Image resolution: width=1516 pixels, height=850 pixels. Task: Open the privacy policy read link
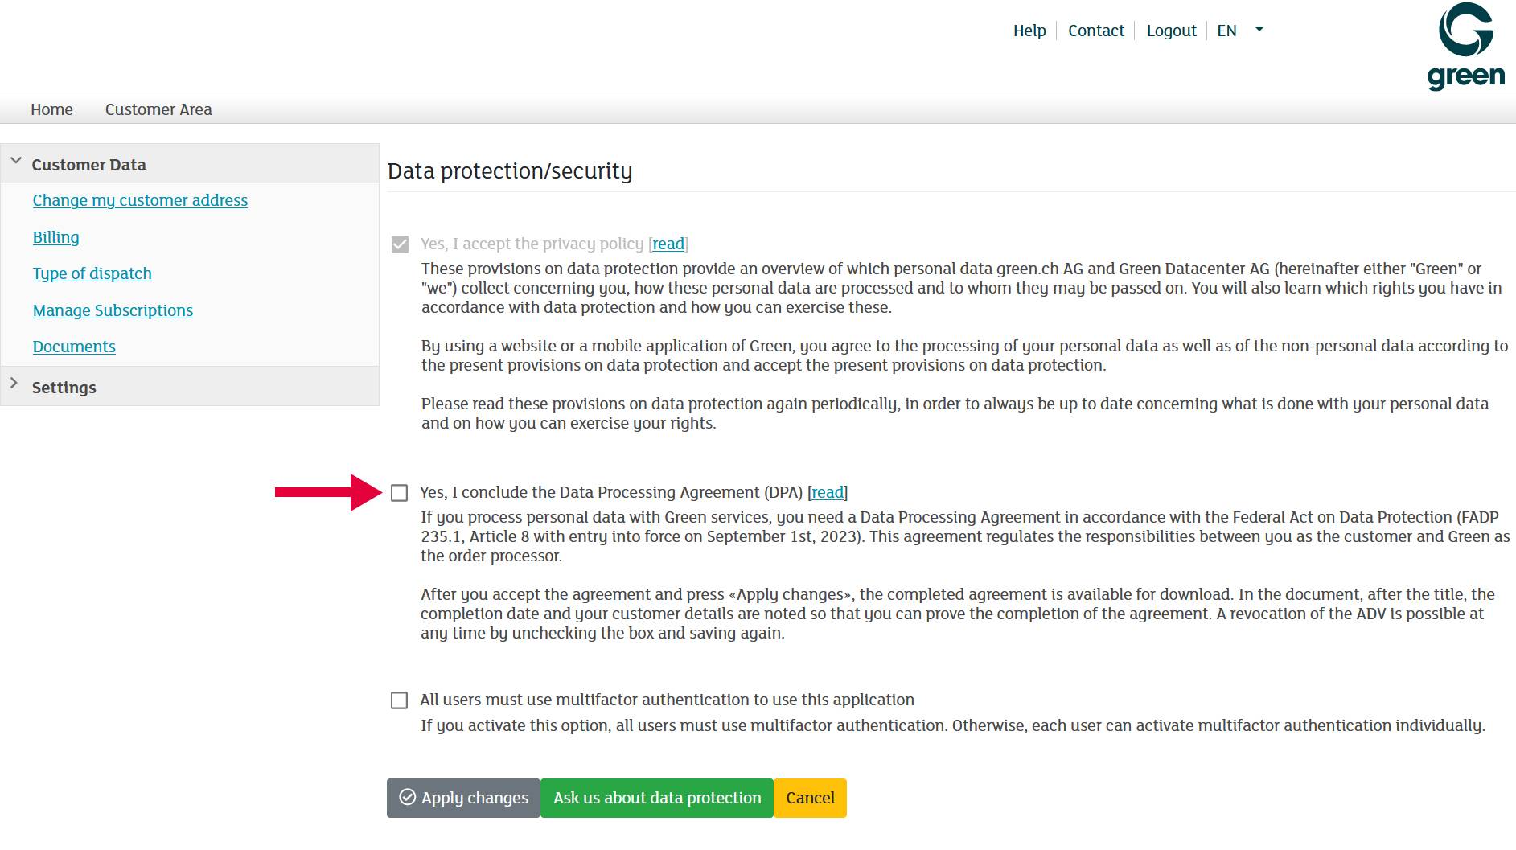[668, 244]
